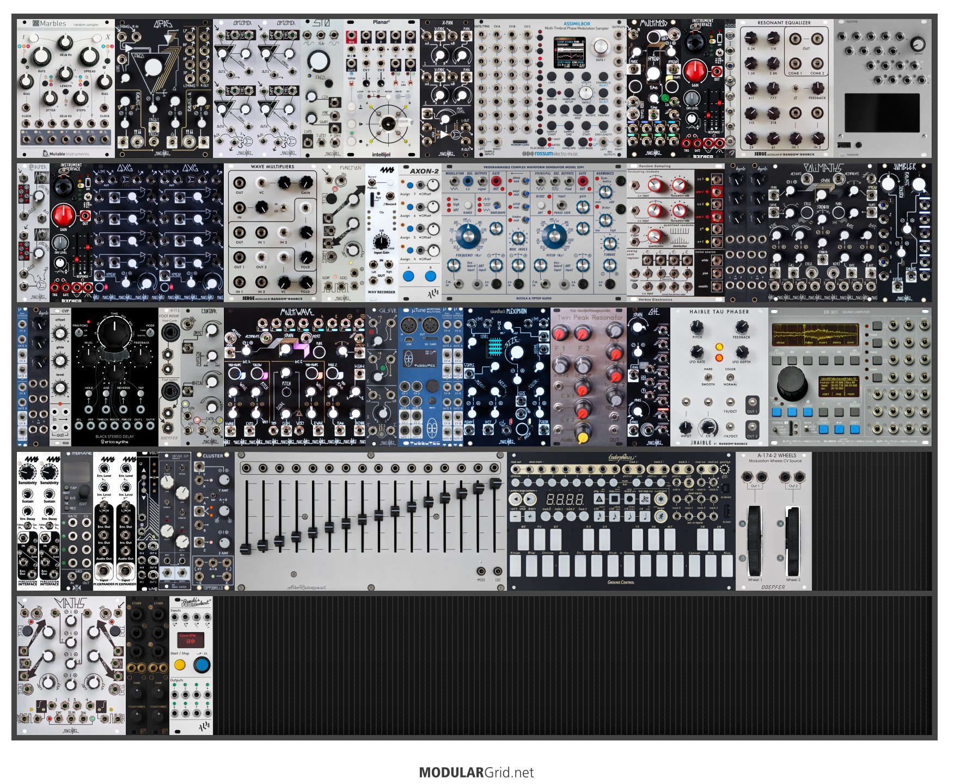Click the waveform display on the ER-301
This screenshot has width=954, height=784.
[815, 335]
